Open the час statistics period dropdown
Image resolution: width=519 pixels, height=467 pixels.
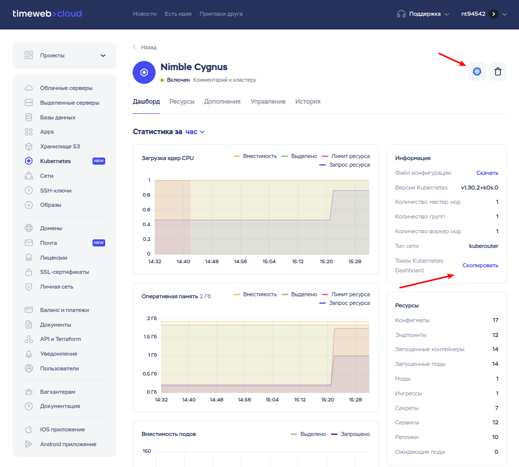(x=195, y=132)
